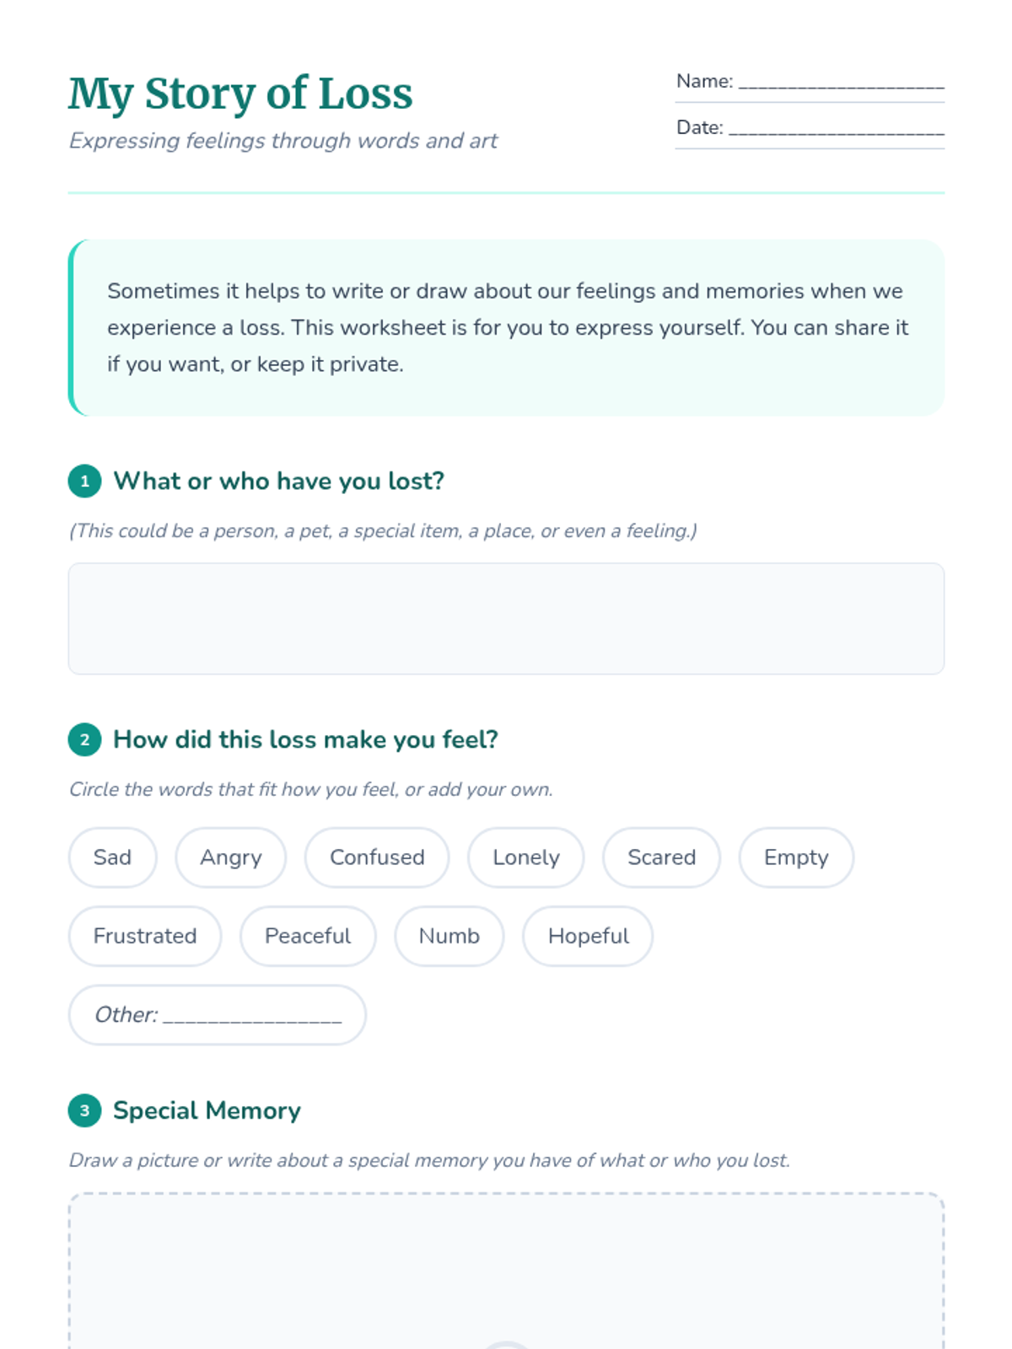This screenshot has height=1349, width=1012.
Task: Click the number 2 section badge
Action: (84, 739)
